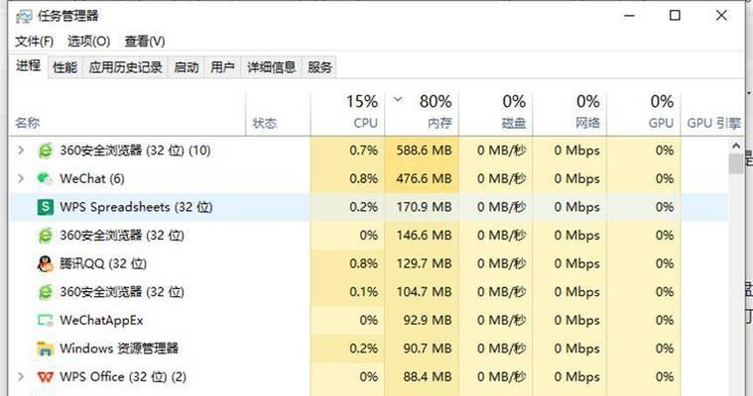Click the 360安全浏览器 (10) process icon
753x396 pixels.
click(x=46, y=150)
